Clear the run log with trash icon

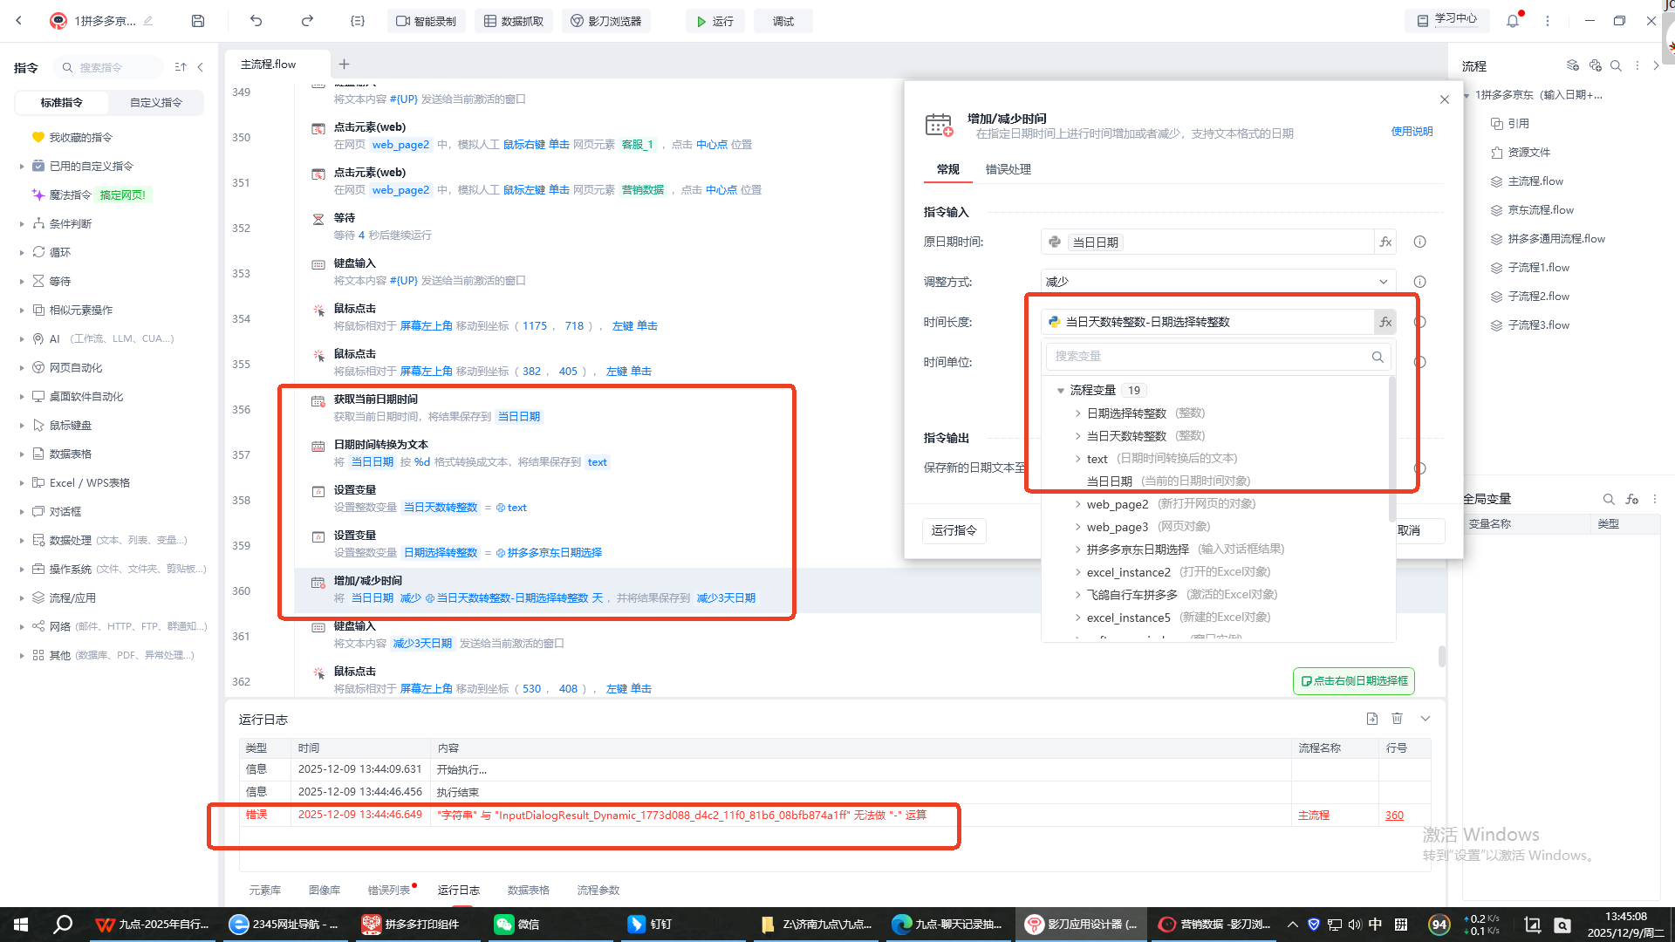(1398, 719)
